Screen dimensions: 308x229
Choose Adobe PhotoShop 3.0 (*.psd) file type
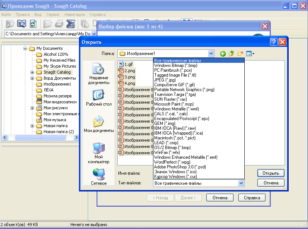[199, 167]
